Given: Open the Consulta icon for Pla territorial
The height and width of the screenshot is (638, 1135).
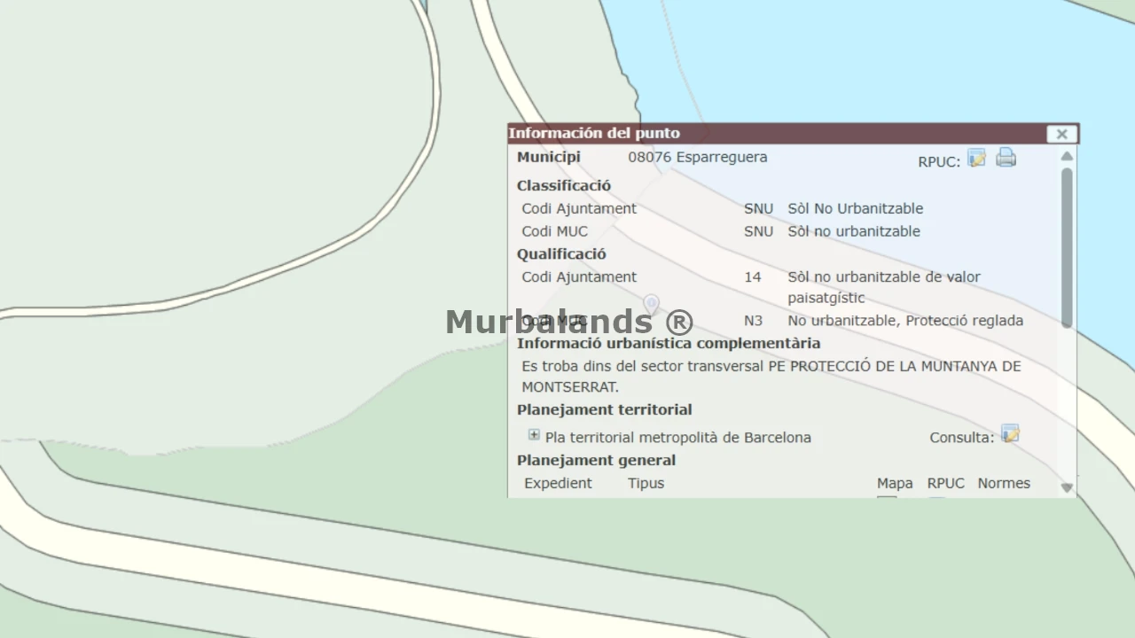Looking at the screenshot, I should 1010,434.
